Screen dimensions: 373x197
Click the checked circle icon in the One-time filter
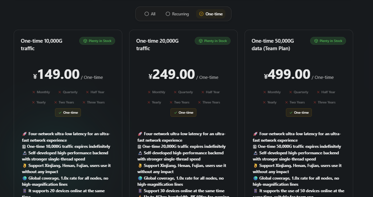pos(202,14)
